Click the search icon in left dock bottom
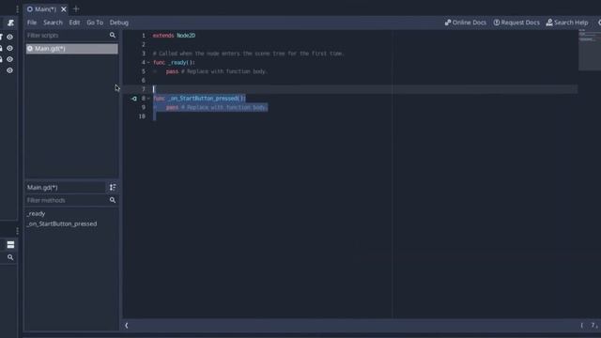 [10, 257]
